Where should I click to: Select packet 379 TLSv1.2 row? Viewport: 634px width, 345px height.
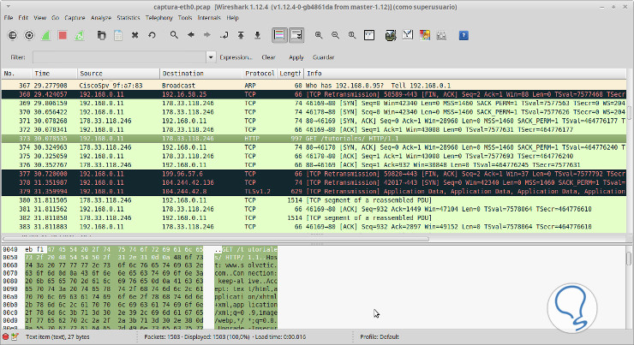[x=314, y=192]
